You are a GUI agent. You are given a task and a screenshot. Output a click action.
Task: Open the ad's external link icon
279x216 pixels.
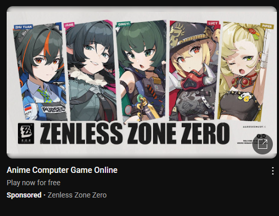[263, 144]
